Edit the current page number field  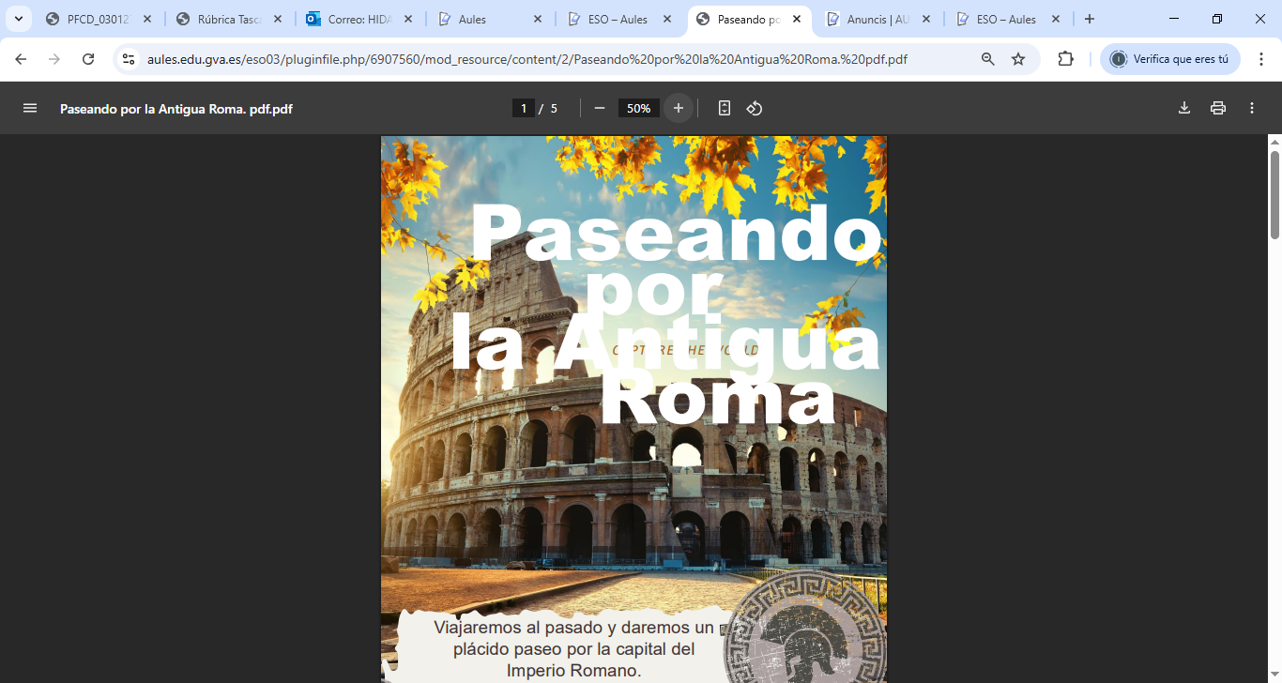(x=524, y=108)
